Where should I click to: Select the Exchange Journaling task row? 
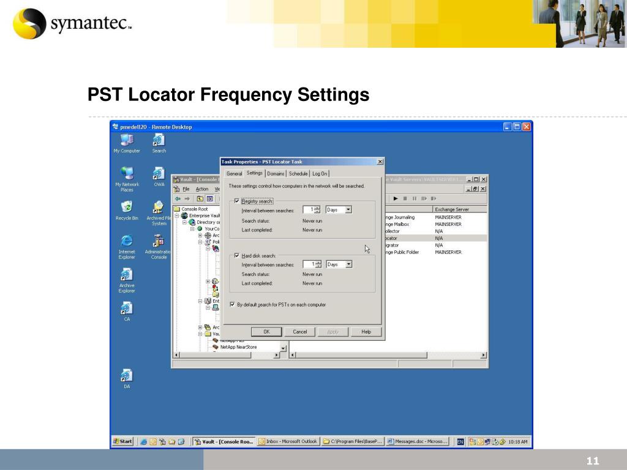(436, 217)
